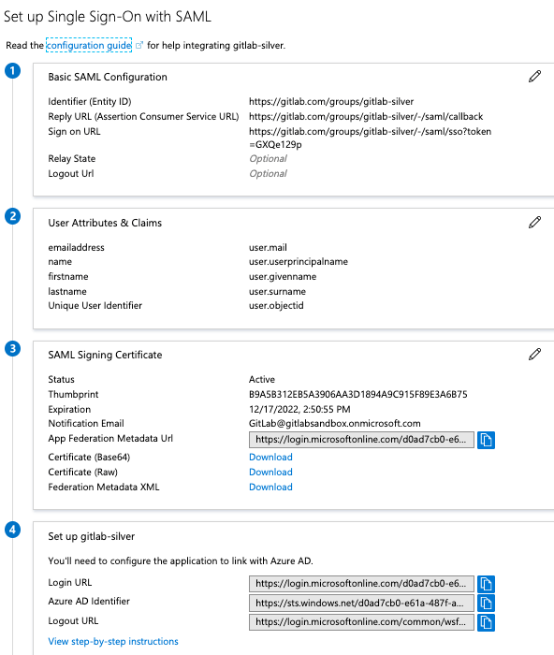Copy the Login URL value

click(x=486, y=584)
